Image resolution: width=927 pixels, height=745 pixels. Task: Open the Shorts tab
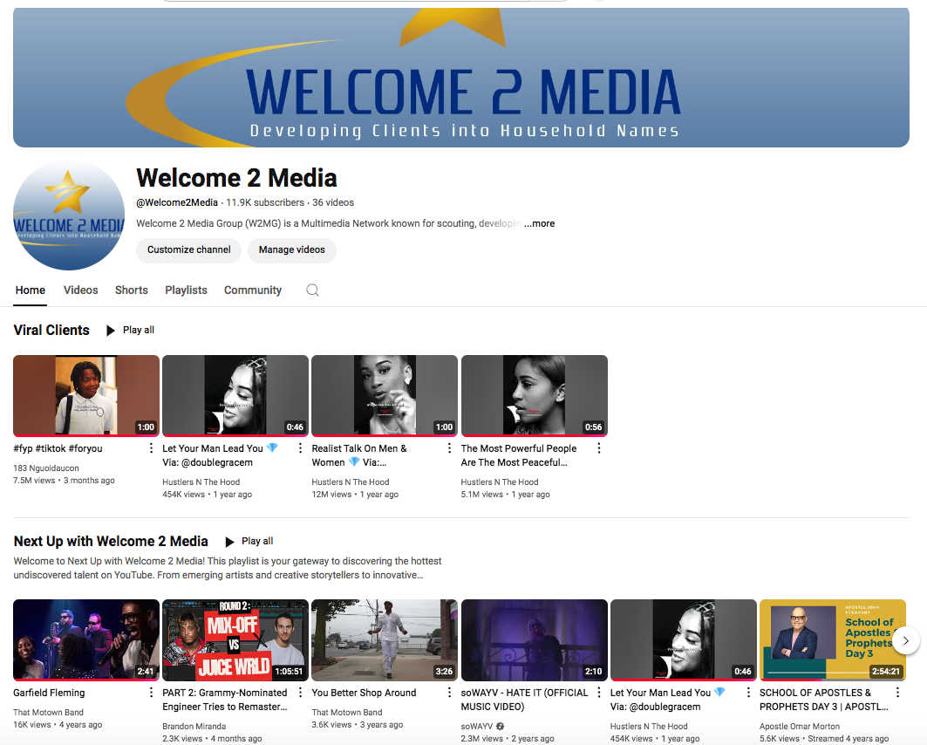[x=131, y=290]
